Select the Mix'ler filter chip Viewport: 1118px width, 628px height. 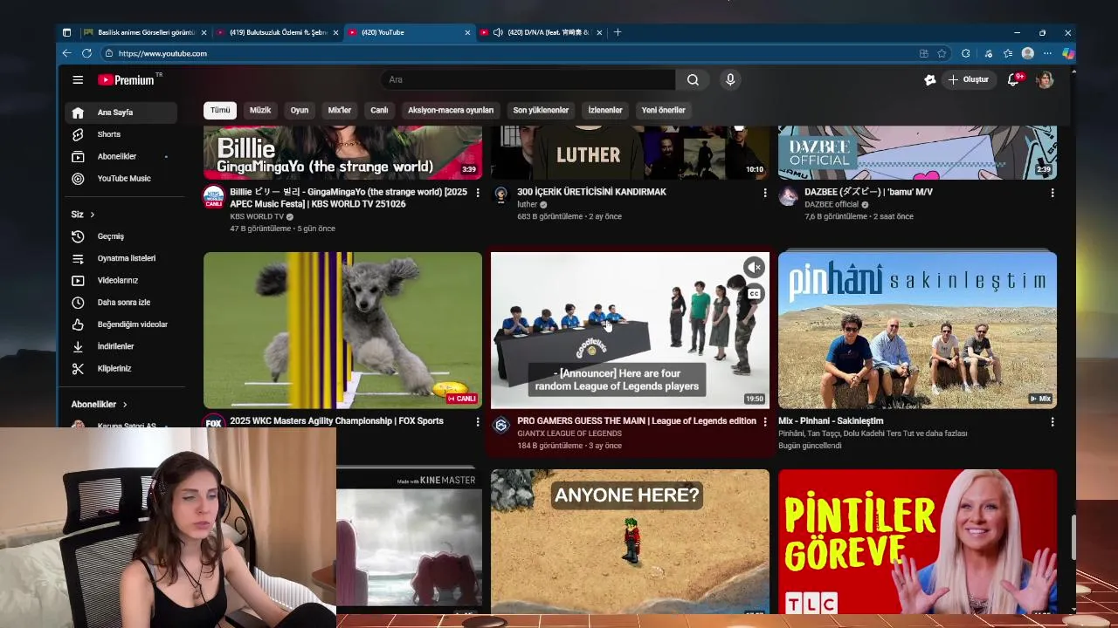(339, 110)
